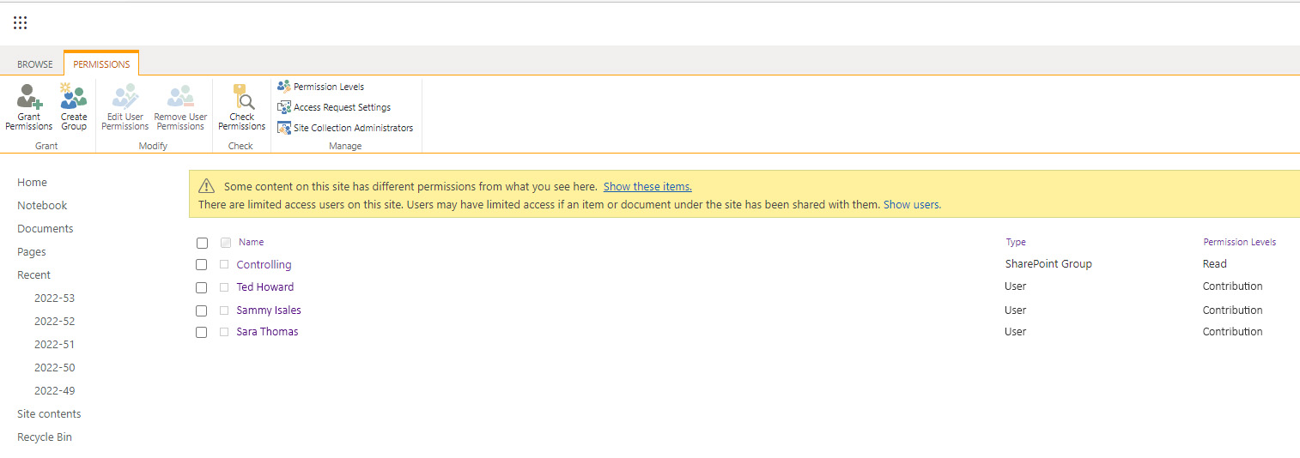Click the Permission Levels icon

pos(283,86)
